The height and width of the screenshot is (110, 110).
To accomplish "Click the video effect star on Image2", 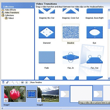I will tap(39, 100).
